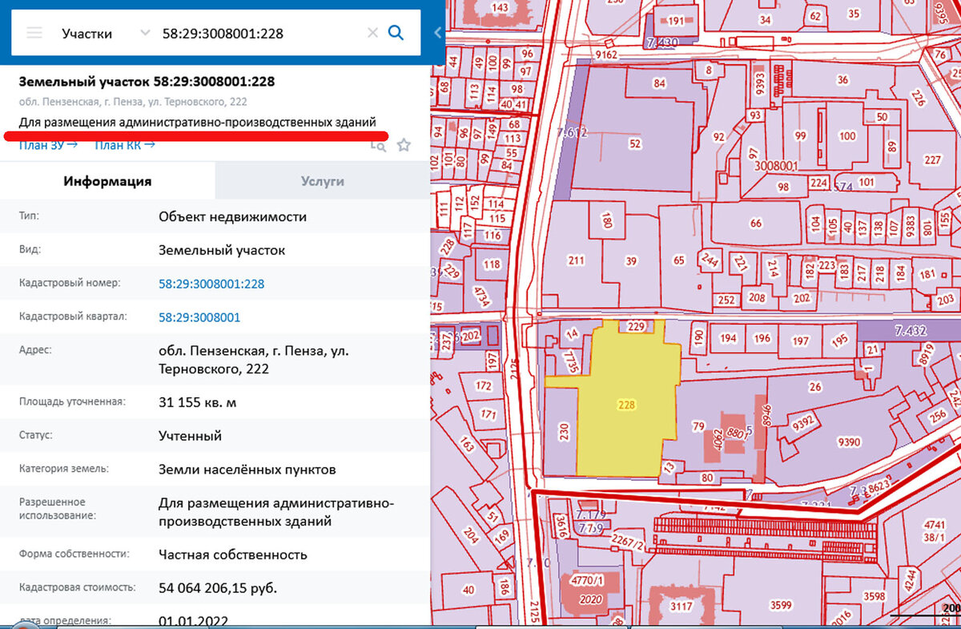Click inside the cadastral number search field
The width and height of the screenshot is (961, 629).
click(x=240, y=33)
